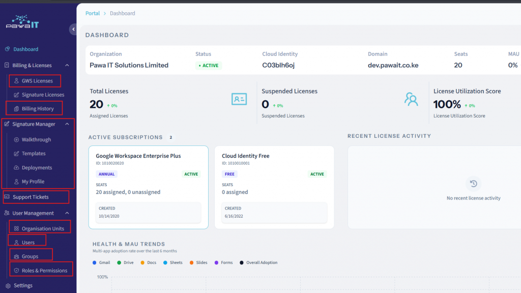Click the Organisation Units grid icon
The image size is (521, 293).
click(x=16, y=228)
